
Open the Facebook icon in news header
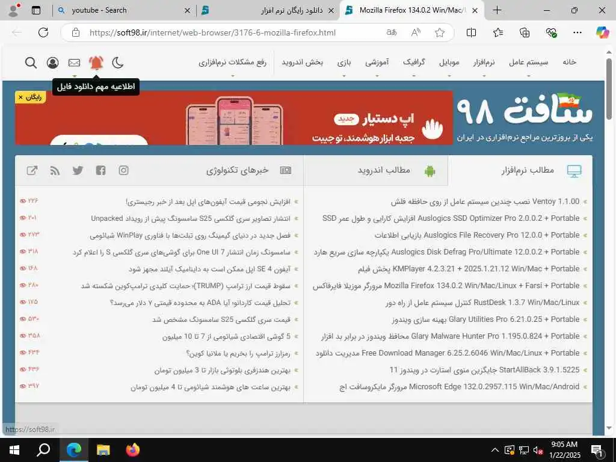(x=101, y=170)
